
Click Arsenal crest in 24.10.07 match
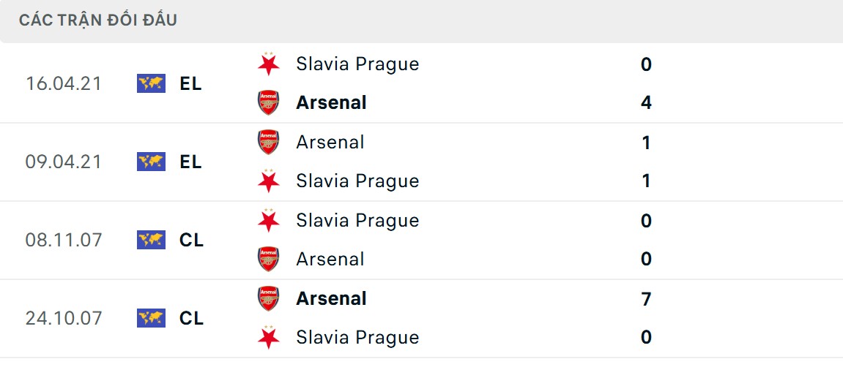coord(269,298)
